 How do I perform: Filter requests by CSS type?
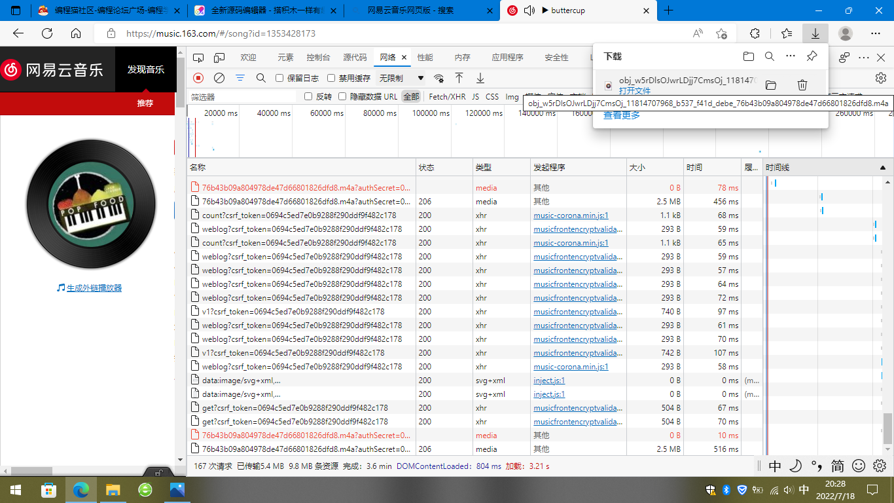tap(492, 96)
